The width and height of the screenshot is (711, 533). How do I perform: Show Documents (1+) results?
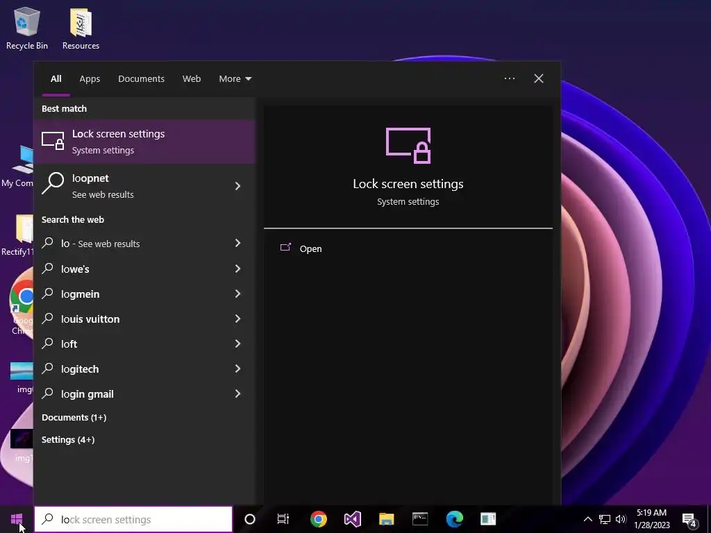(74, 417)
